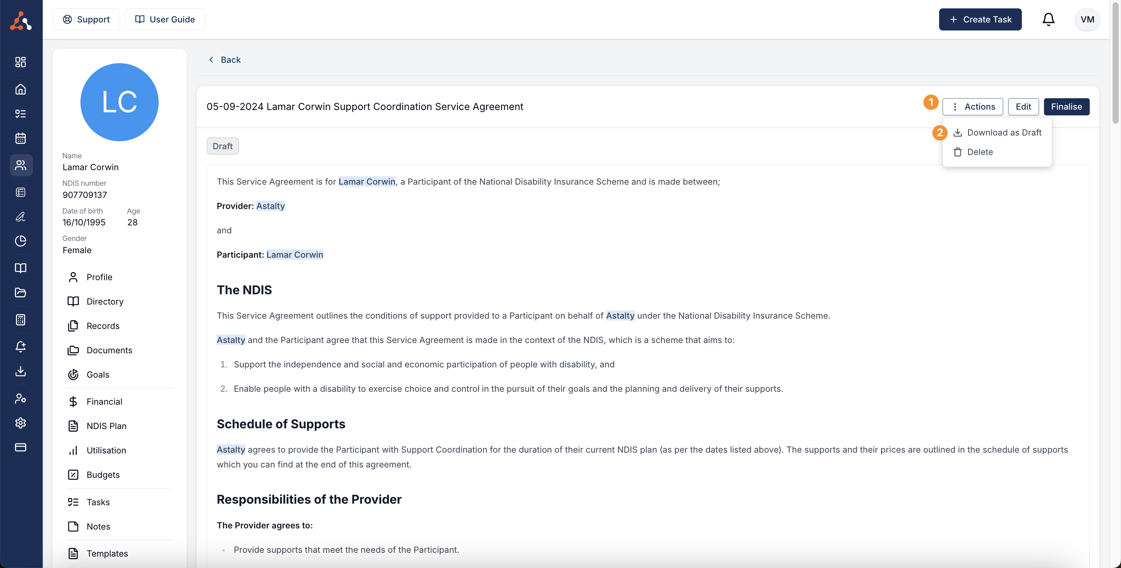Open the dashboard grid icon
The height and width of the screenshot is (568, 1121).
21,62
